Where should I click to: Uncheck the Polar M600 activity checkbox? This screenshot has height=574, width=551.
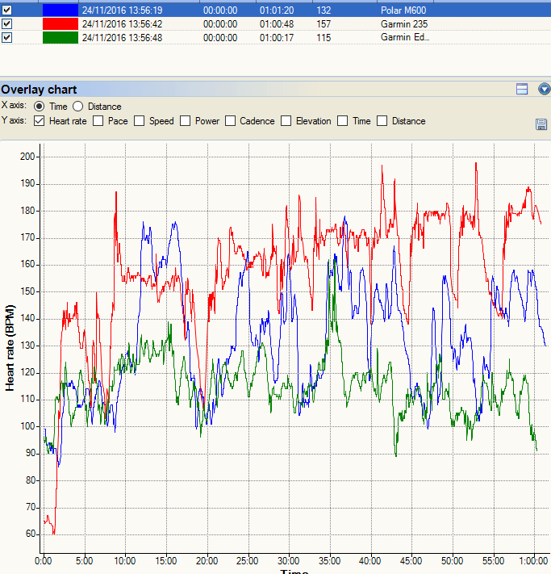pos(6,10)
